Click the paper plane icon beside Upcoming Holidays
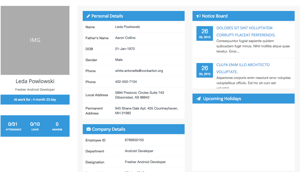Viewport: 302px width, 172px height. pos(199,99)
